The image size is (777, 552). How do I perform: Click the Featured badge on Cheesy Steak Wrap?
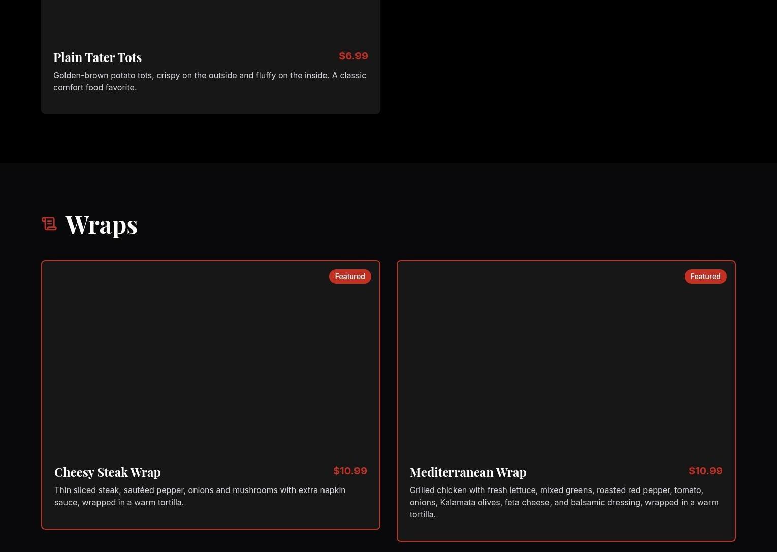[350, 277]
